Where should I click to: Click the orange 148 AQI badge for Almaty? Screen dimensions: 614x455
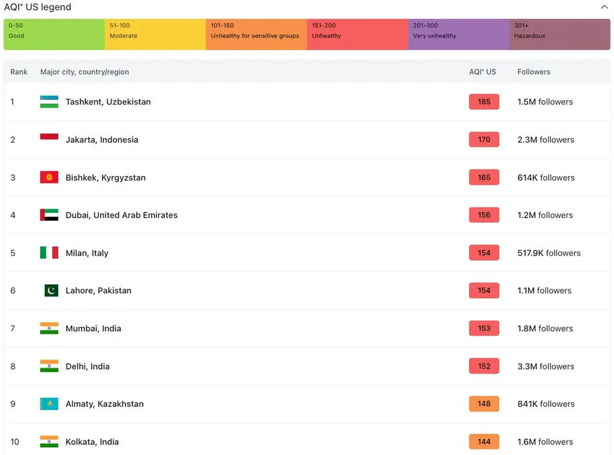click(x=484, y=404)
